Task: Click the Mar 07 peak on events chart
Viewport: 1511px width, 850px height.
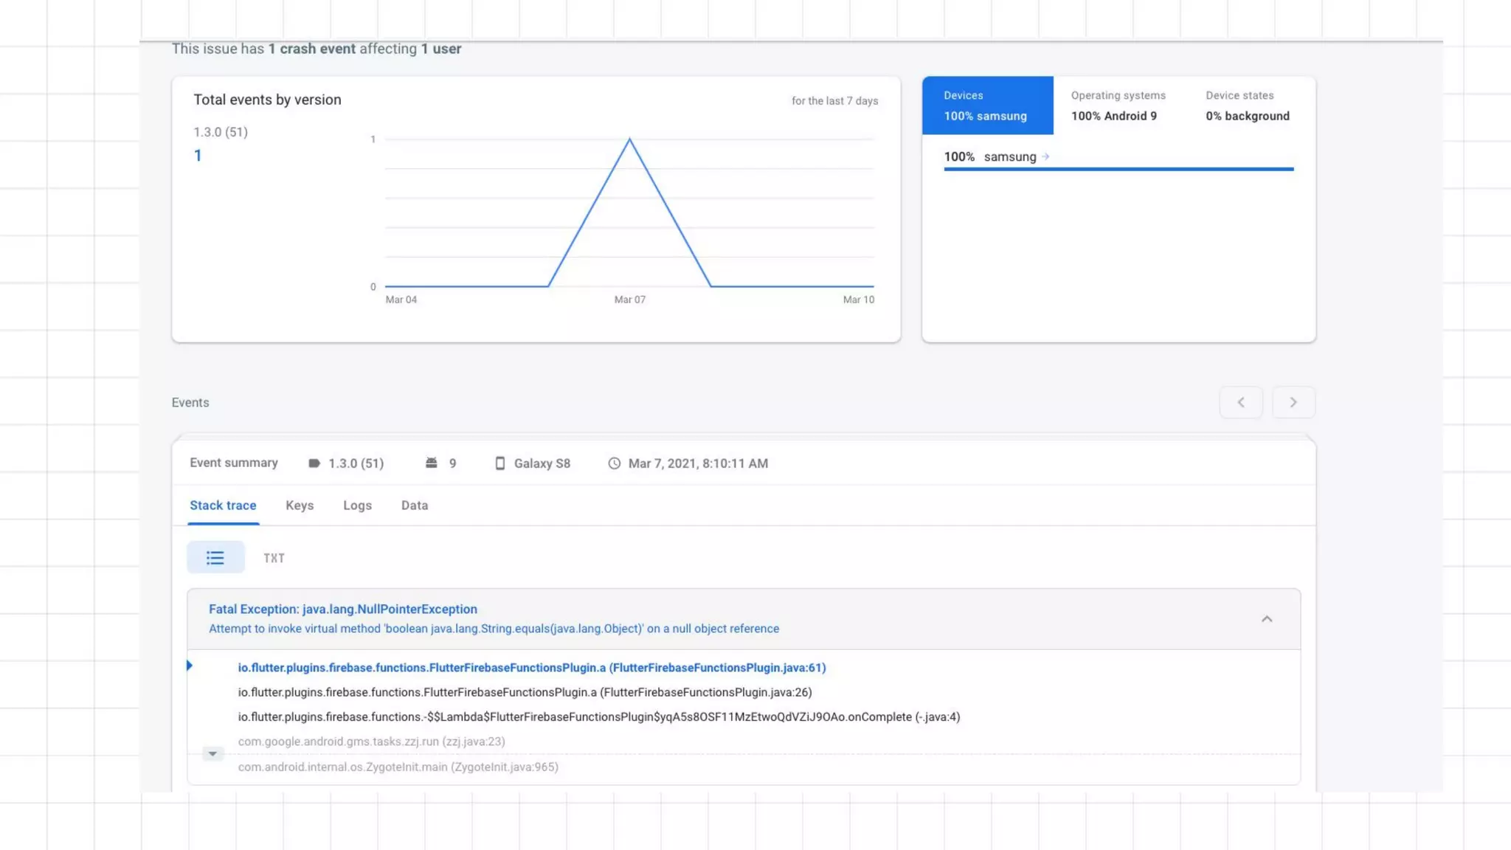Action: point(629,139)
